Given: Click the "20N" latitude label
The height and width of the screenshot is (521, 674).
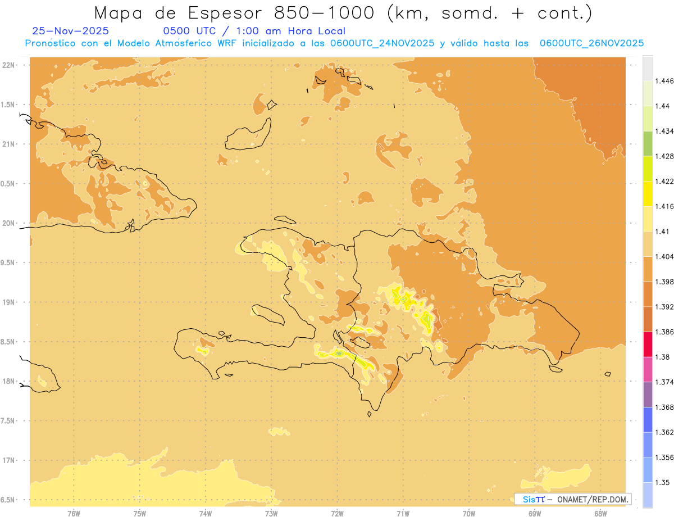Looking at the screenshot, I should click(x=8, y=223).
